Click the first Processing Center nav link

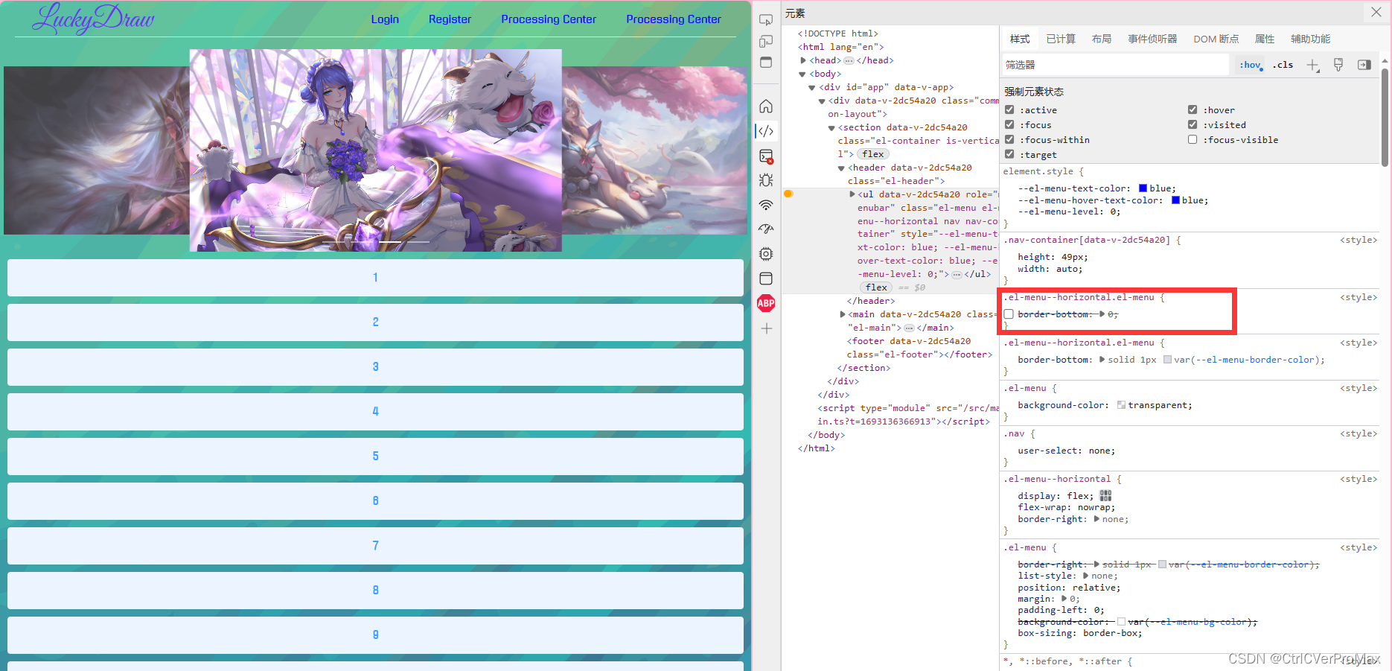(x=549, y=19)
